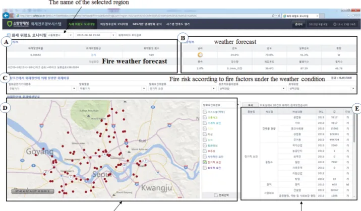Click the Seoul label on the map

point(102,174)
